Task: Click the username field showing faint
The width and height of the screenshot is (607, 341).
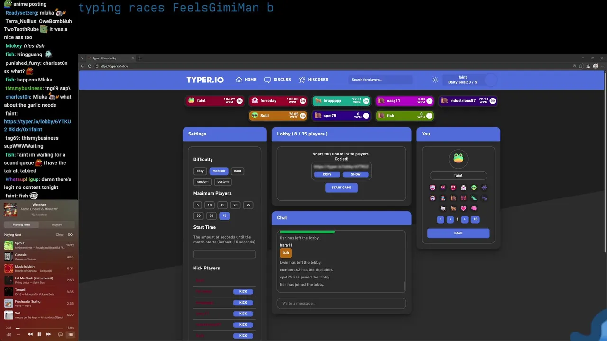Action: coord(458,175)
